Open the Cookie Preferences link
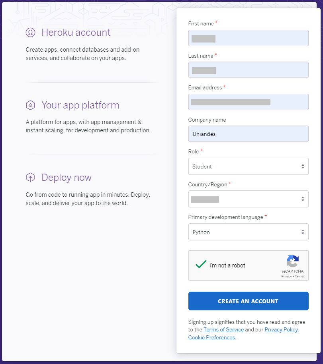This screenshot has width=323, height=364. tap(211, 337)
